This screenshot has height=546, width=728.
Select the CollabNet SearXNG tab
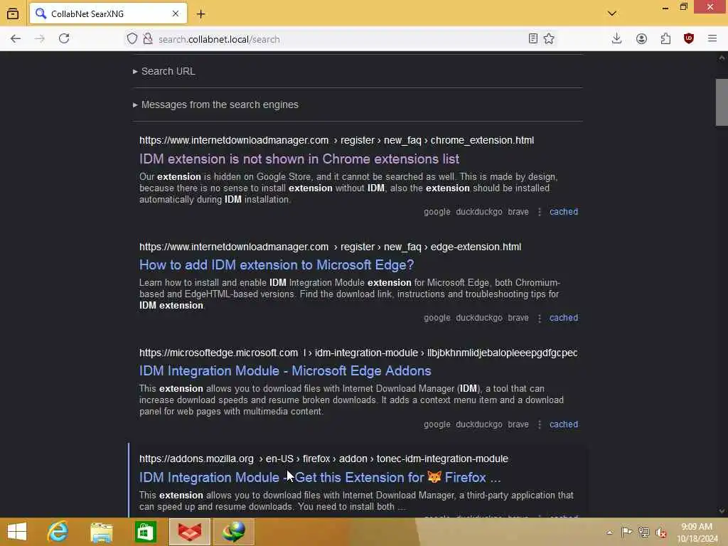[108, 14]
